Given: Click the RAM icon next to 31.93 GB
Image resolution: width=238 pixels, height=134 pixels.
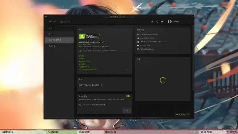Looking at the screenshot, I should tap(138, 46).
